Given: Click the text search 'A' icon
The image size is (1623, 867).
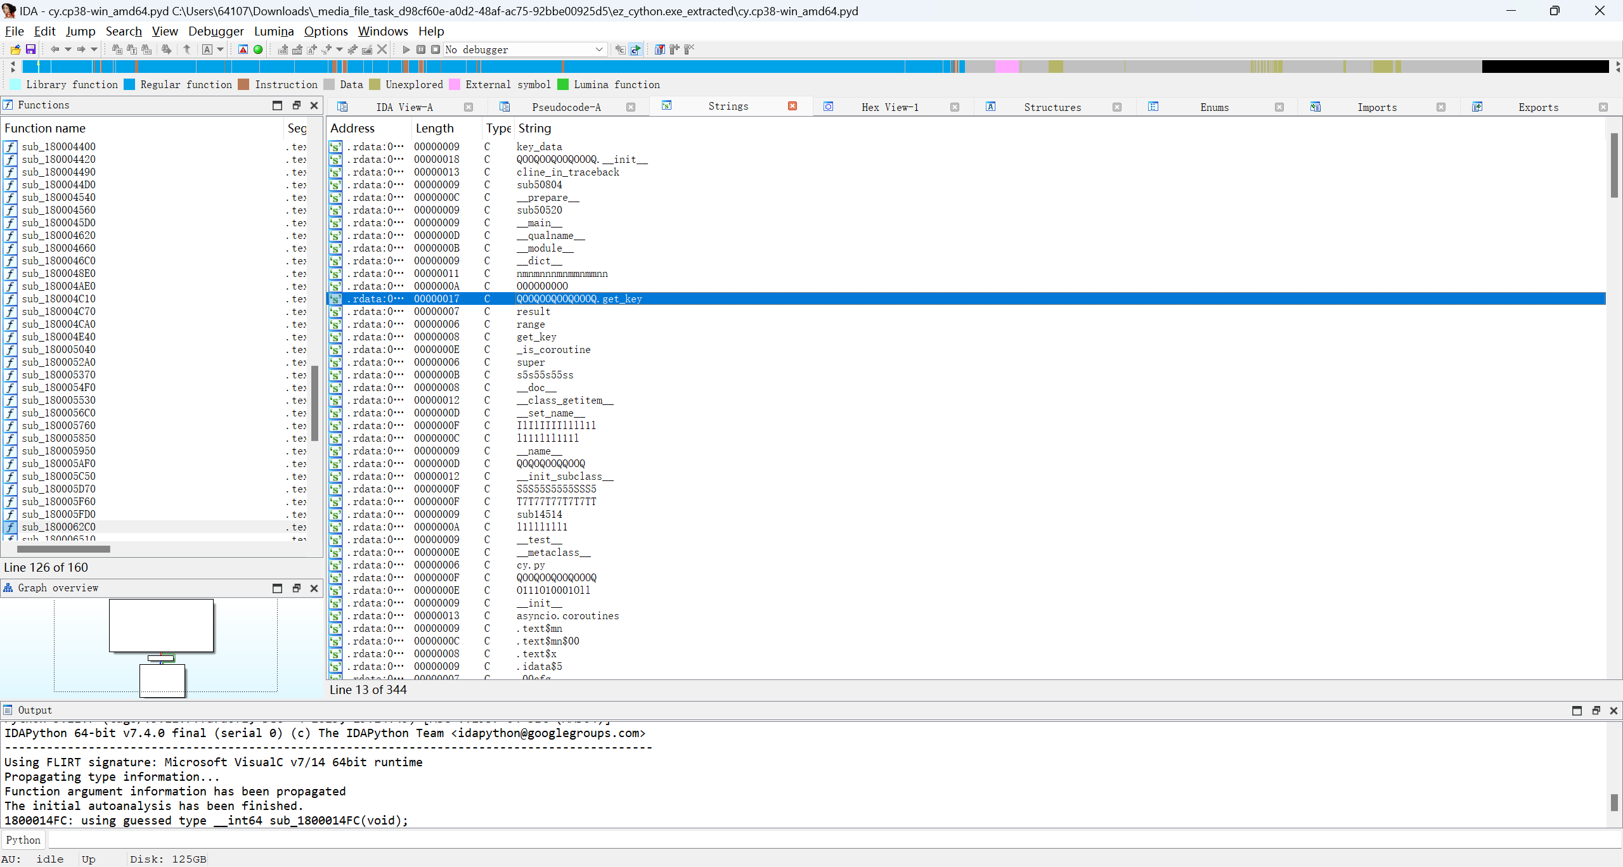Looking at the screenshot, I should coord(207,49).
